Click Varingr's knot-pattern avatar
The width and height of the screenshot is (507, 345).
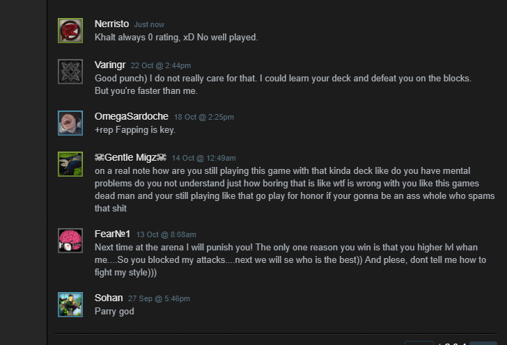[x=70, y=72]
